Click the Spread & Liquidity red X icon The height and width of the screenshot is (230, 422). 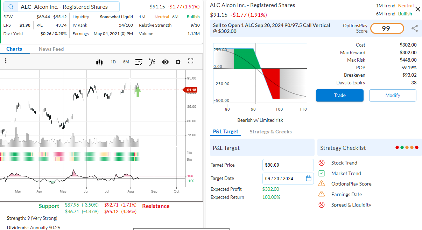[322, 205]
